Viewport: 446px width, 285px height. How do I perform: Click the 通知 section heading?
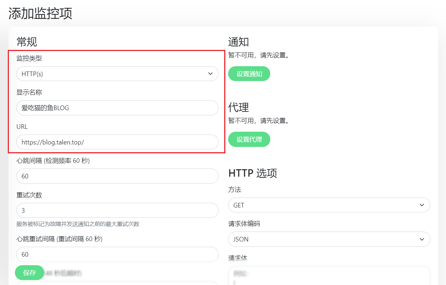pos(238,42)
